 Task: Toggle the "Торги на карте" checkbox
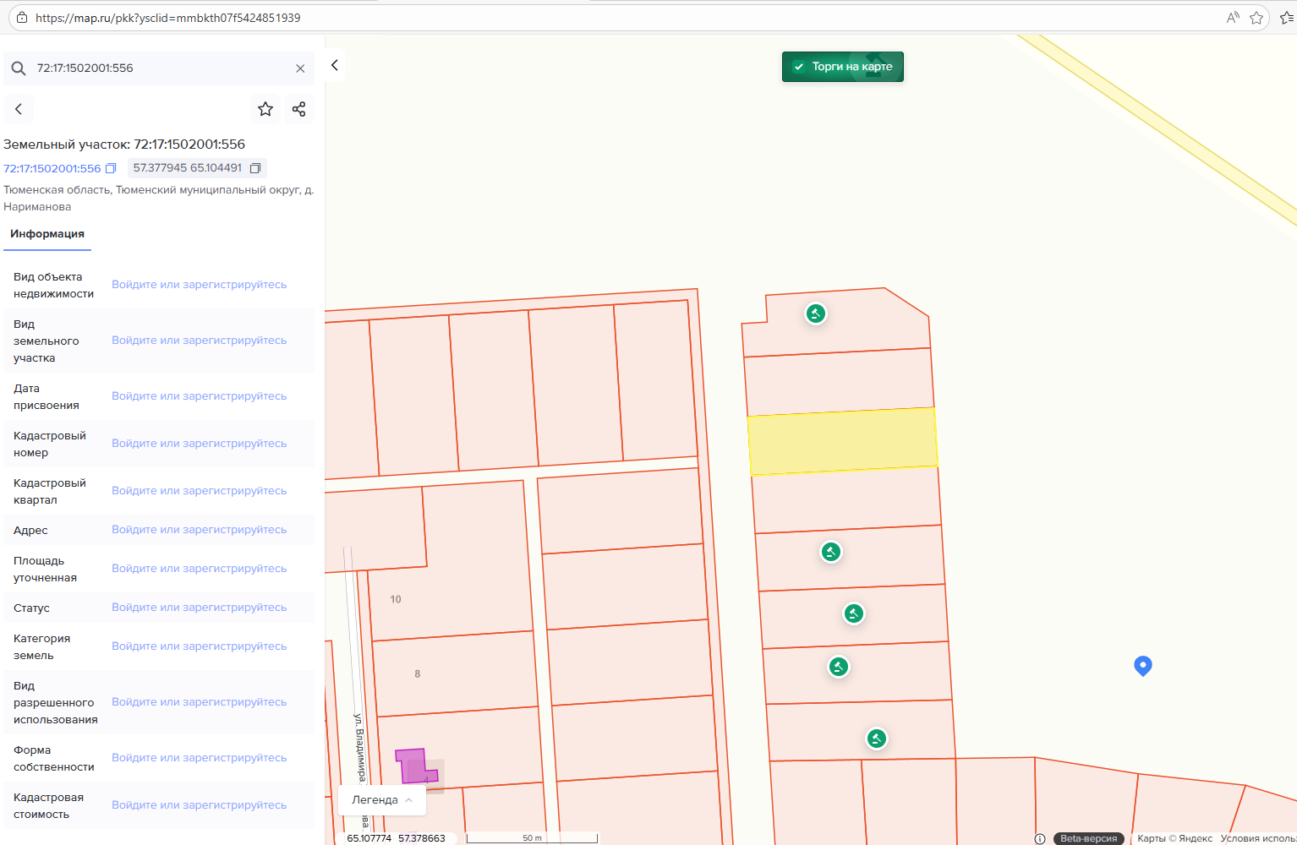[799, 67]
